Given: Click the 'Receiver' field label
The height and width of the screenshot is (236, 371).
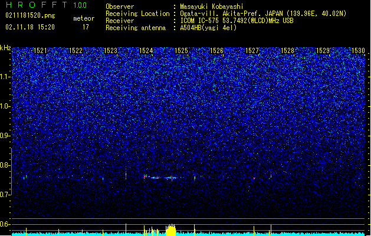Looking at the screenshot, I should 120,21.
